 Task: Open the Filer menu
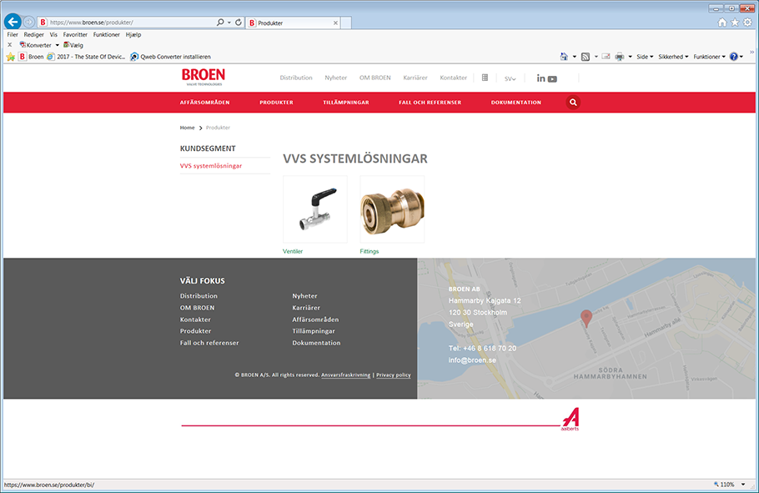point(13,34)
